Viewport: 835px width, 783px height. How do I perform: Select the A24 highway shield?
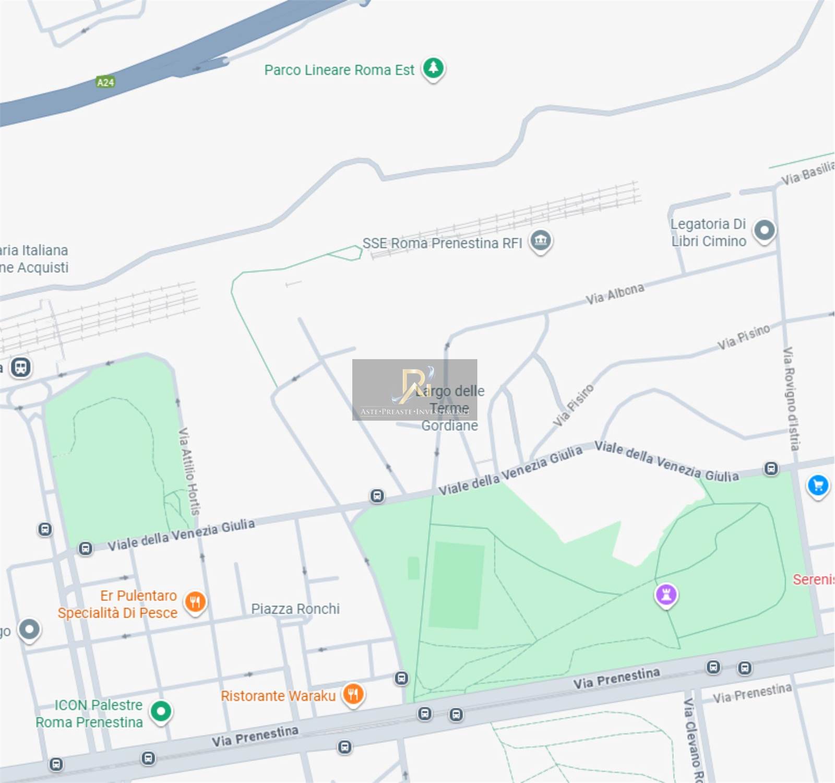tap(105, 82)
